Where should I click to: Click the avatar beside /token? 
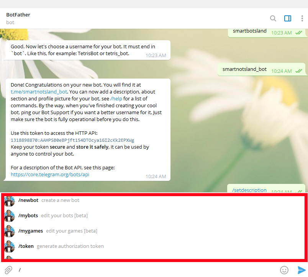[x=10, y=247]
